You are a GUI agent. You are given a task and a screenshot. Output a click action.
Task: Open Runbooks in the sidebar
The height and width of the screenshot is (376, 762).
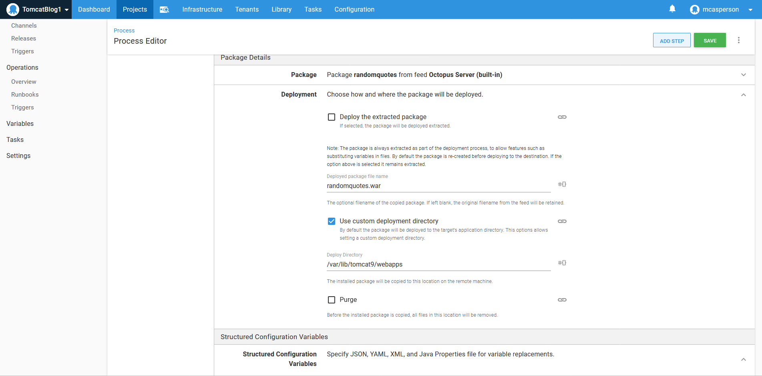pyautogui.click(x=25, y=95)
